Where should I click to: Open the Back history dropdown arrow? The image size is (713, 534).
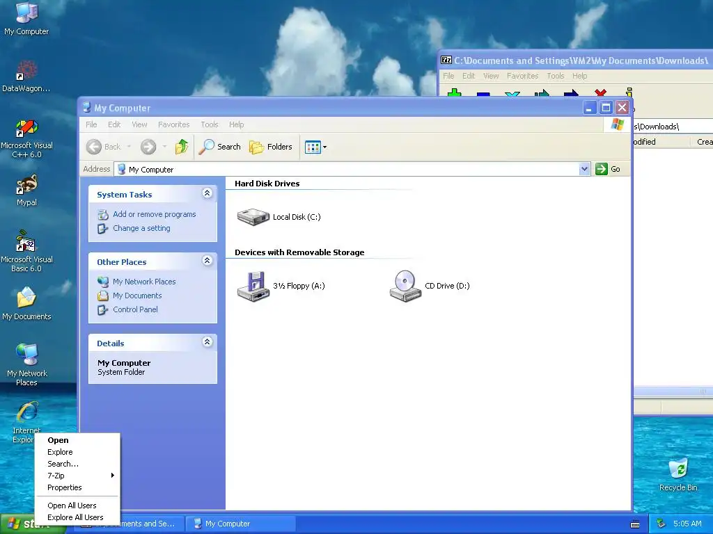click(129, 146)
